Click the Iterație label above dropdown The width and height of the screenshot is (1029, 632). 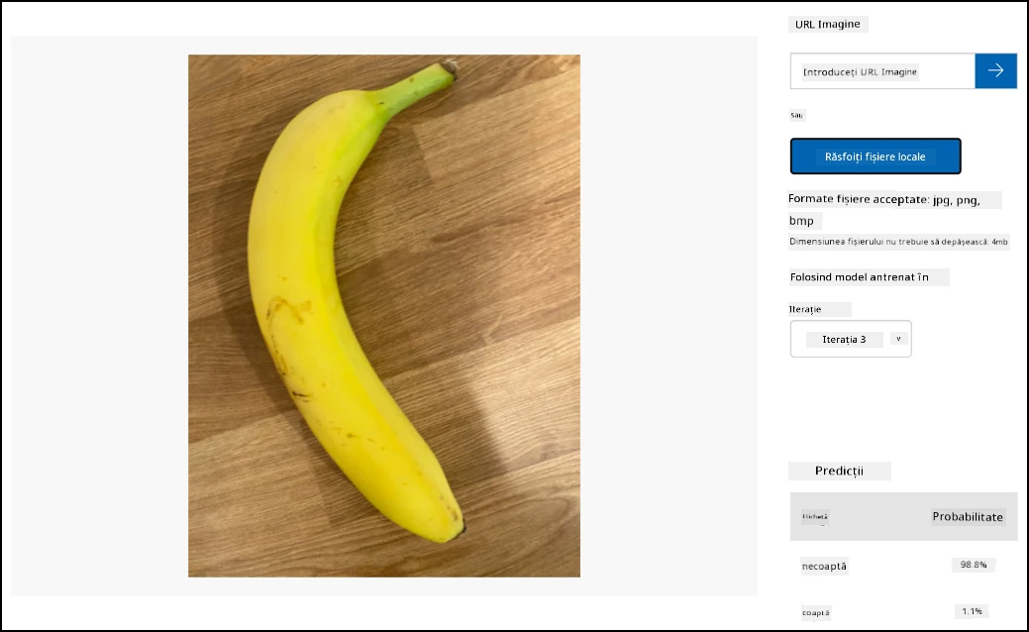[805, 309]
